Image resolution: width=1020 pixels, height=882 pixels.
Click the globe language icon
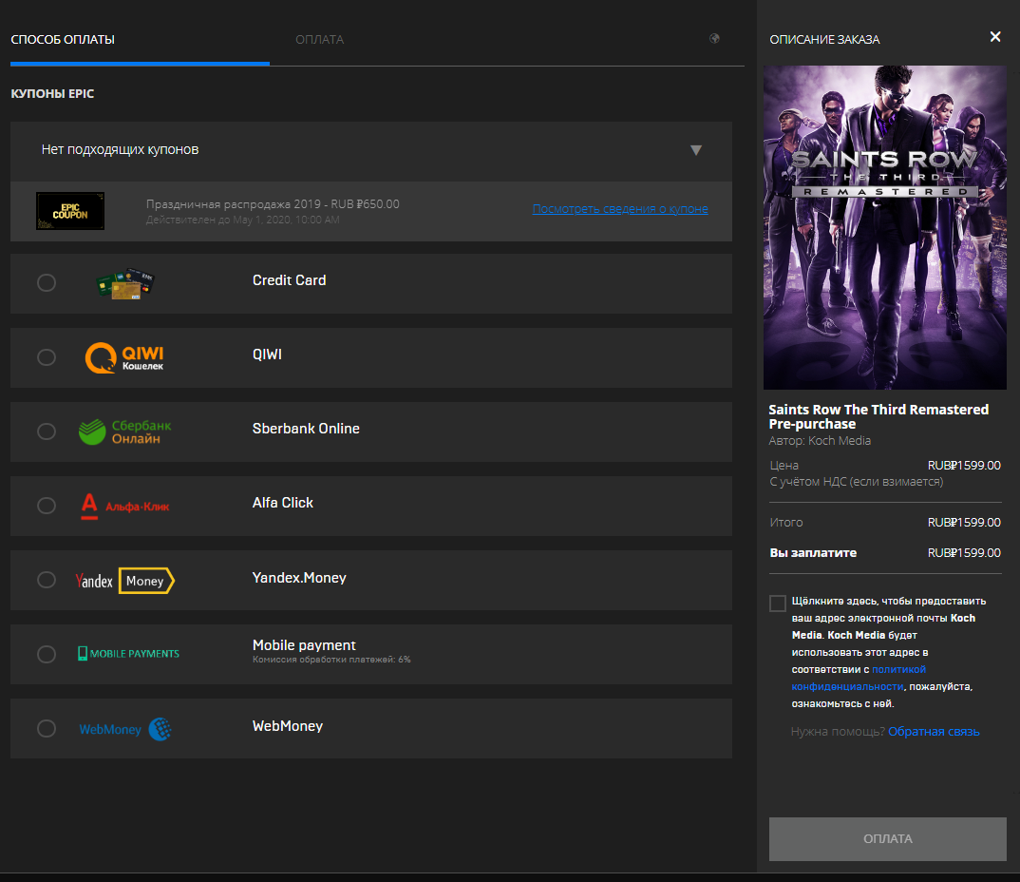coord(714,39)
